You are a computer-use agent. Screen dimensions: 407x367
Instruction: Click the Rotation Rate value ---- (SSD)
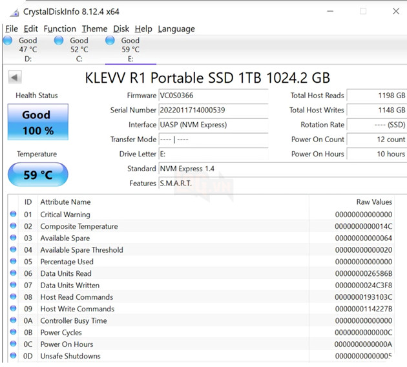377,125
